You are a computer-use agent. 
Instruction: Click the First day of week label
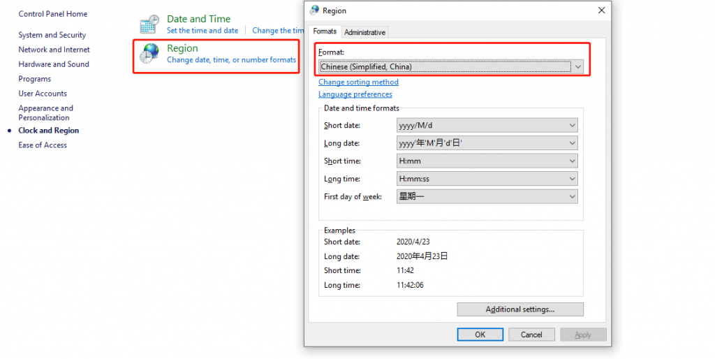coord(353,196)
